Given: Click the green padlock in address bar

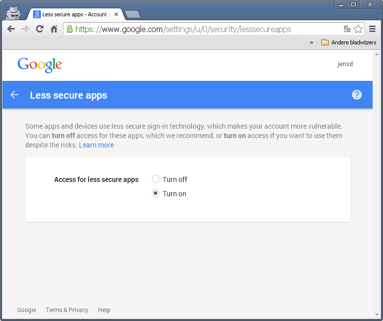Looking at the screenshot, I should [70, 29].
